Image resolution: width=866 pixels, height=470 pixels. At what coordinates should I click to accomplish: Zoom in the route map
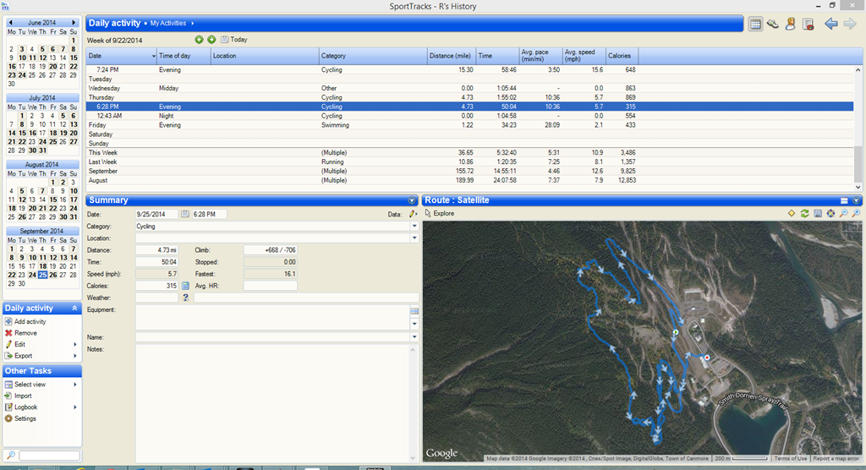click(856, 213)
